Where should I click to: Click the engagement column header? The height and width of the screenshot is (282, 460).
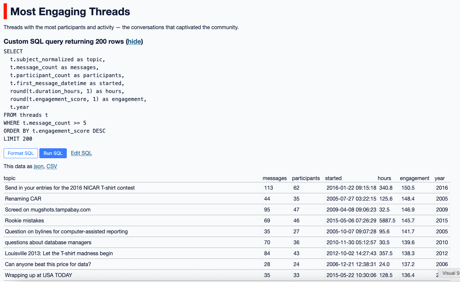click(414, 178)
